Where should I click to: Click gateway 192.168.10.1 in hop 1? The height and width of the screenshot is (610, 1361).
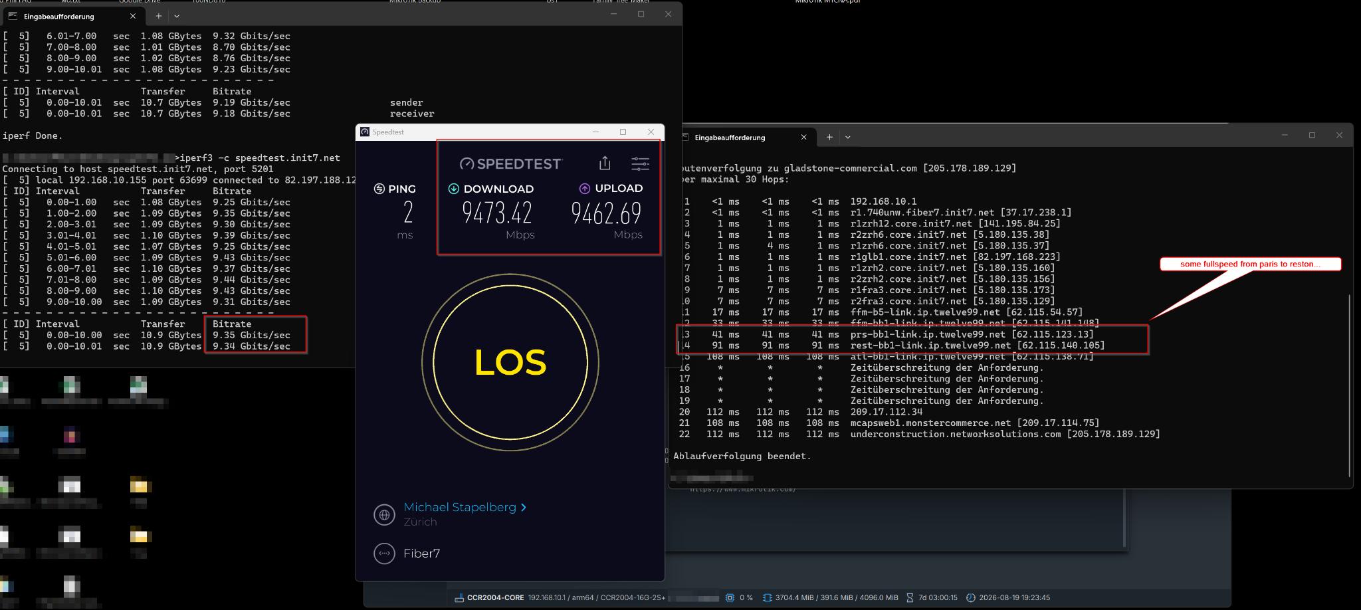coord(883,201)
